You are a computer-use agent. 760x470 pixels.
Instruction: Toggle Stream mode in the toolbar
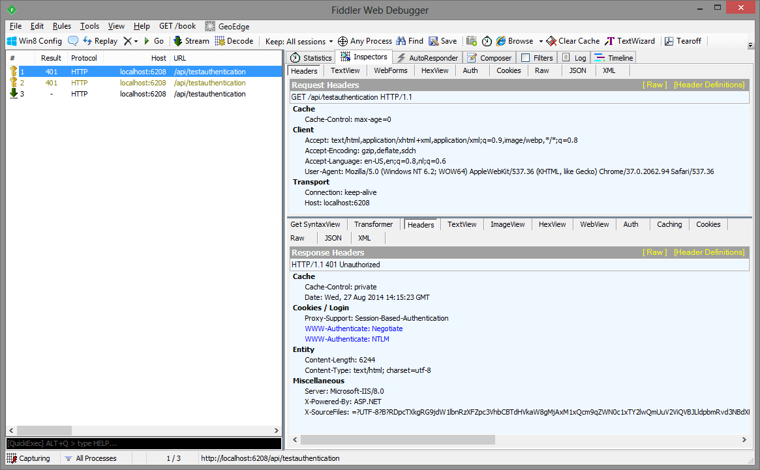(x=191, y=41)
